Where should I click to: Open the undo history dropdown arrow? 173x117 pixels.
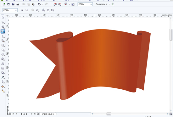[x=43, y=4]
